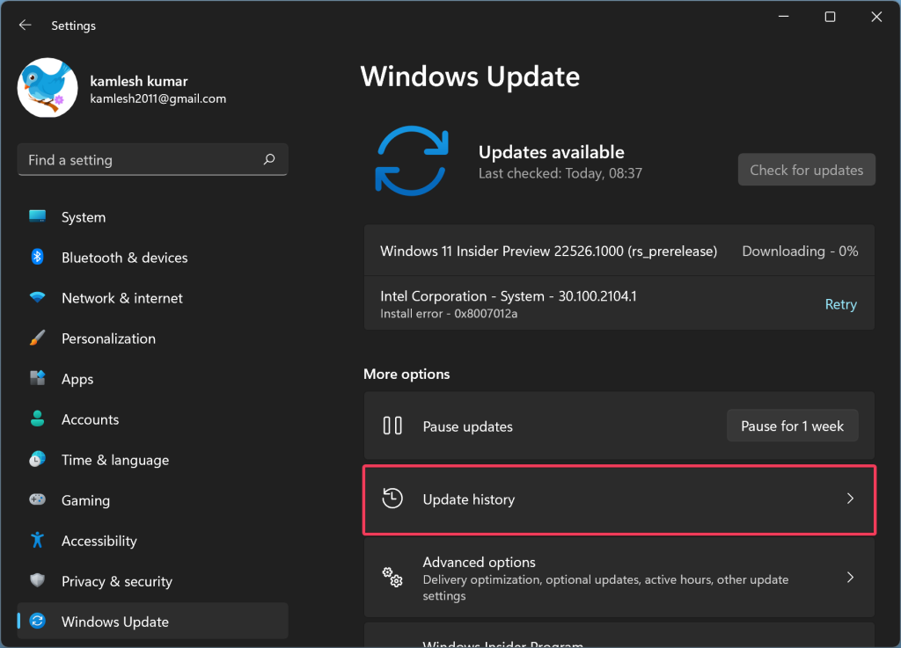Click the Windows Update sidebar icon
Viewport: 901px width, 648px height.
coord(37,621)
